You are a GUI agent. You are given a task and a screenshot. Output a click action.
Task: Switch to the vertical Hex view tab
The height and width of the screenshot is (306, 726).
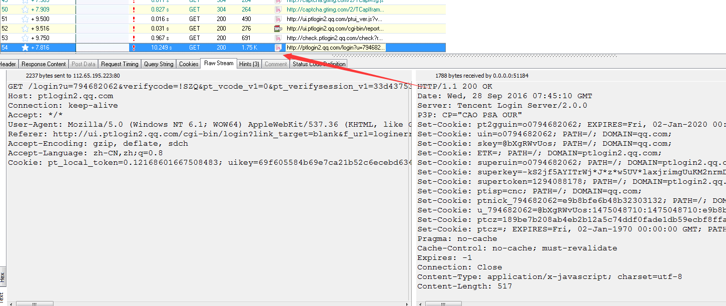tap(3, 276)
